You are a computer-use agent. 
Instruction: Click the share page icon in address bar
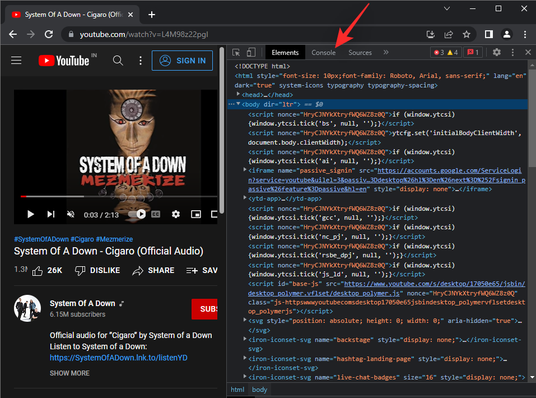point(449,34)
